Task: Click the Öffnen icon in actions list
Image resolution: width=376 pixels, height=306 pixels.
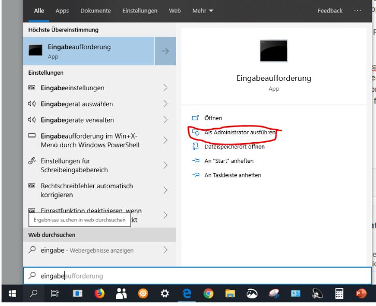Action: [195, 118]
